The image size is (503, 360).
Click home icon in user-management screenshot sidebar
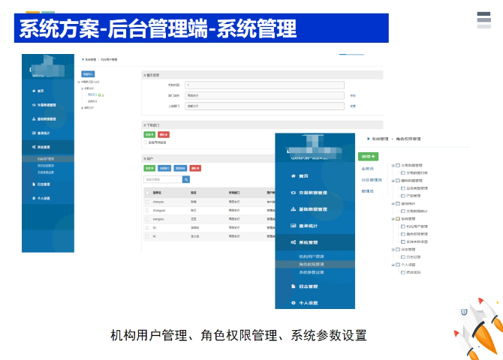[x=34, y=91]
